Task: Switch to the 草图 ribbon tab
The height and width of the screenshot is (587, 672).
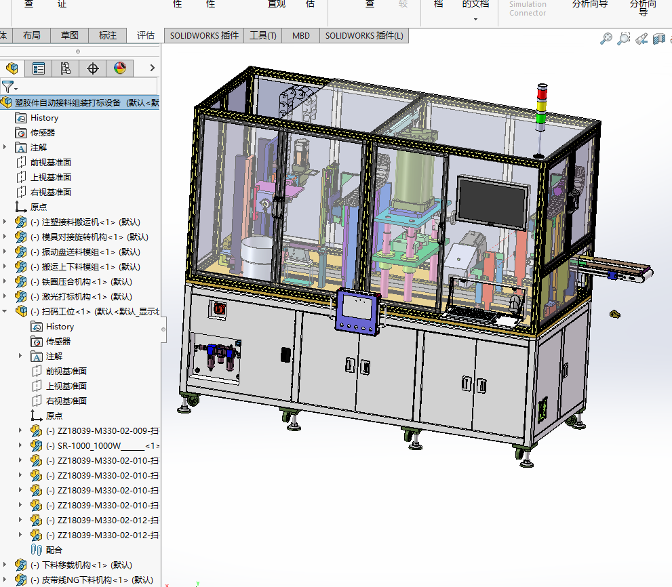Action: pyautogui.click(x=69, y=35)
